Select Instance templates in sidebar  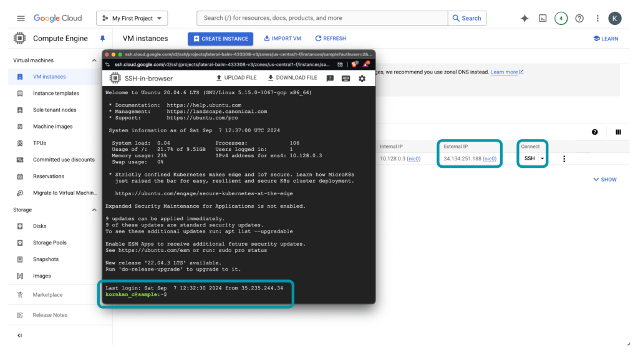(x=56, y=94)
